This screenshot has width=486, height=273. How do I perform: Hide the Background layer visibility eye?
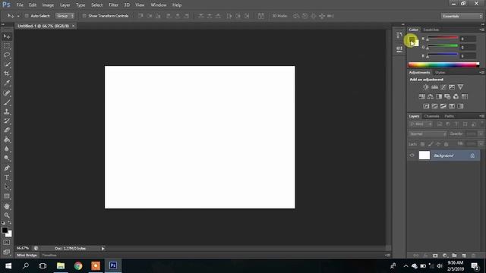point(412,155)
